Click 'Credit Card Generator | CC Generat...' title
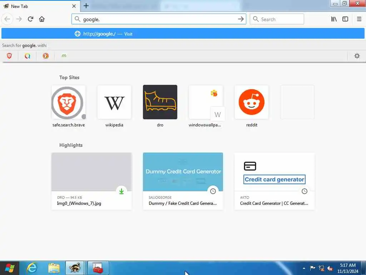This screenshot has width=366, height=275. (x=274, y=203)
